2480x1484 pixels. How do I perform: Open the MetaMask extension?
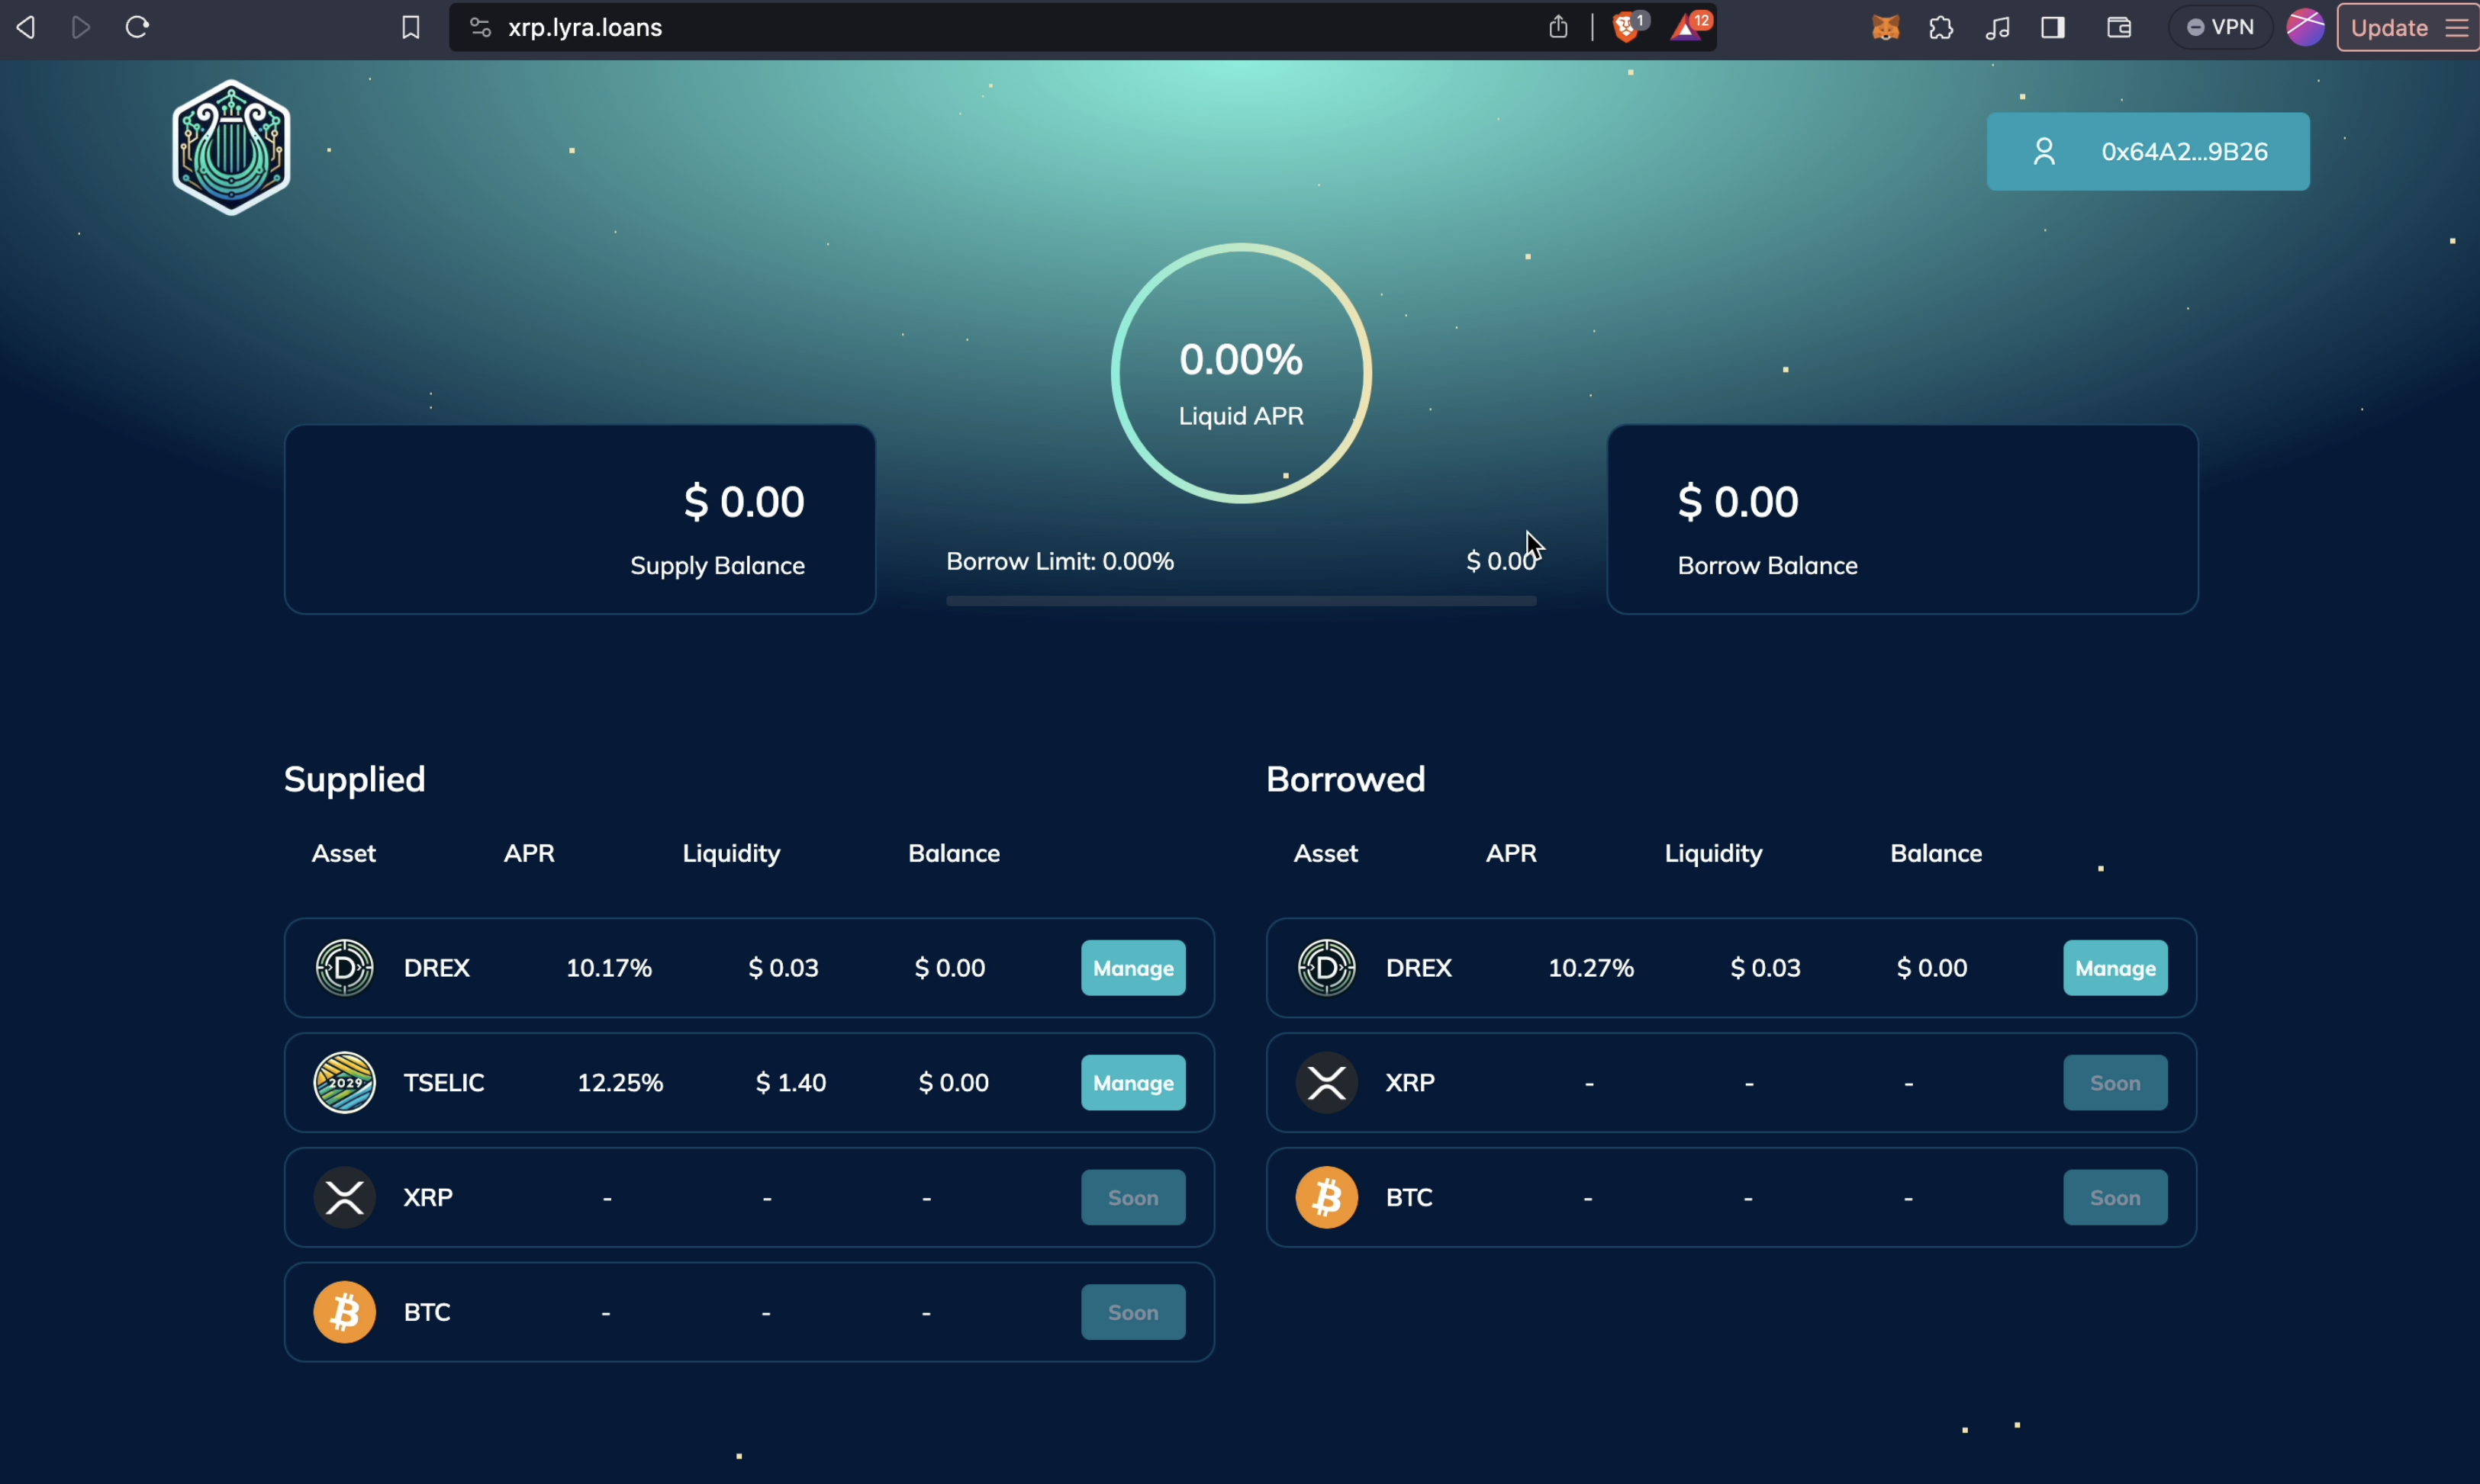click(x=1884, y=27)
